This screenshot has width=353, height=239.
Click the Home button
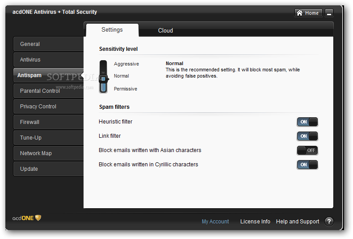coord(308,13)
